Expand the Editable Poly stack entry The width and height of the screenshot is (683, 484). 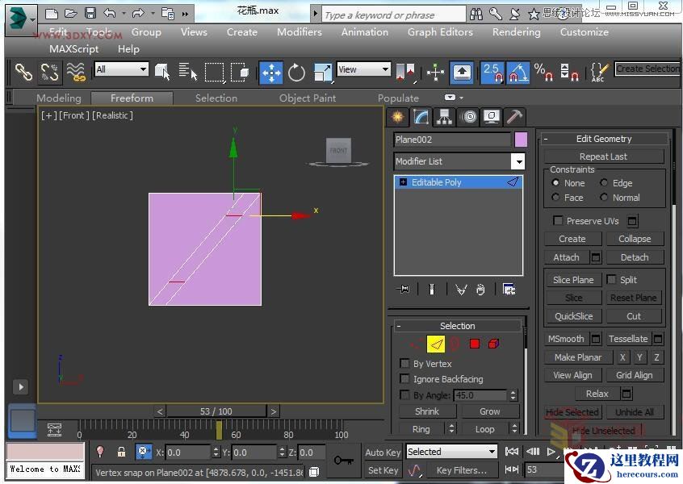(403, 182)
